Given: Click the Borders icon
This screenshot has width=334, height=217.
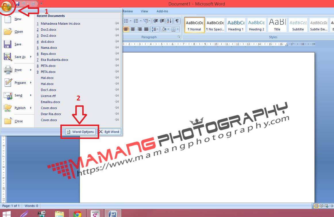Looking at the screenshot, I should [174, 29].
